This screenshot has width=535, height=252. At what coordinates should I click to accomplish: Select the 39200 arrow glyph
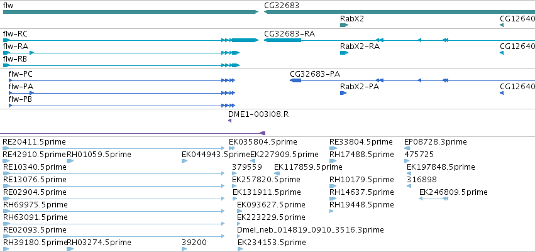[184, 249]
